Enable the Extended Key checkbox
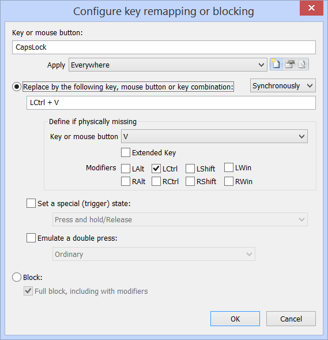Image resolution: width=328 pixels, height=340 pixels. [126, 152]
